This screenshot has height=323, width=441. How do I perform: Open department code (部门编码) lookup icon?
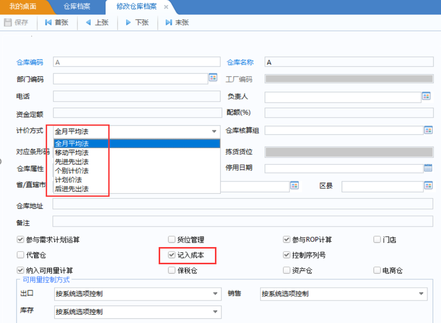point(213,77)
